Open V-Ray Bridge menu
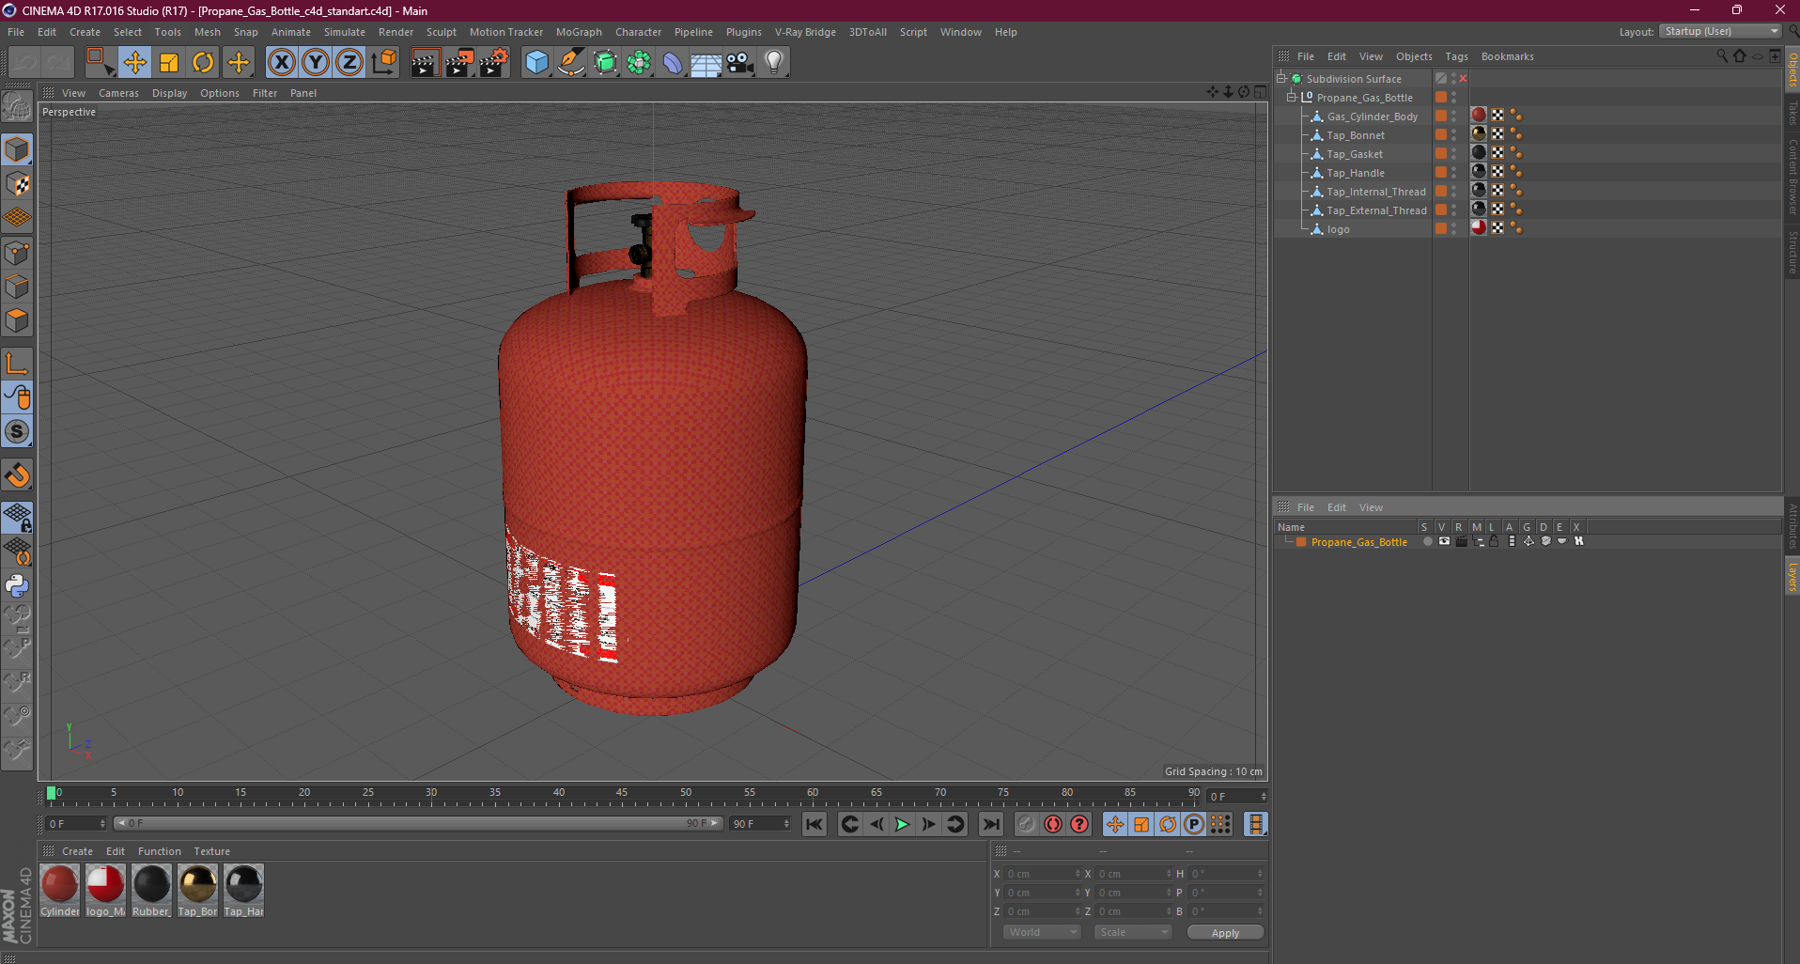 pyautogui.click(x=805, y=32)
